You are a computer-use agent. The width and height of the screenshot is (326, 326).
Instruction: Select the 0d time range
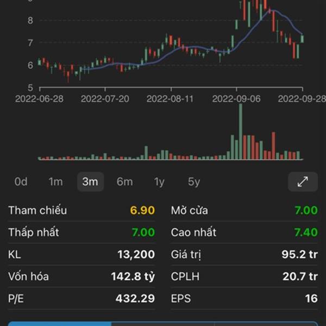pos(21,182)
